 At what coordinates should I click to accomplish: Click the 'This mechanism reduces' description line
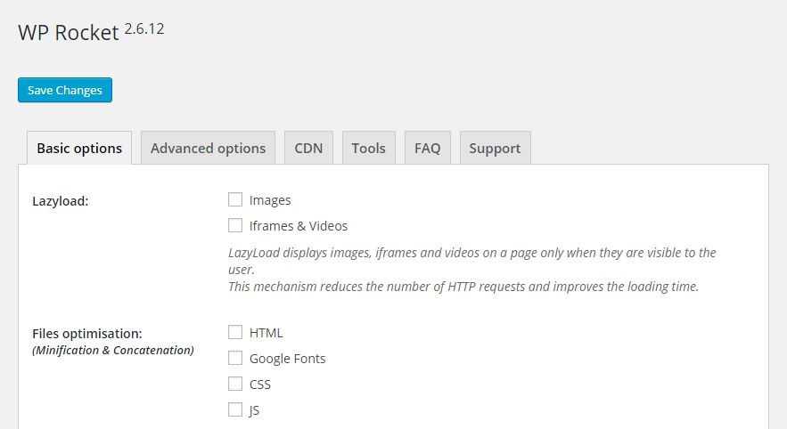pos(463,287)
